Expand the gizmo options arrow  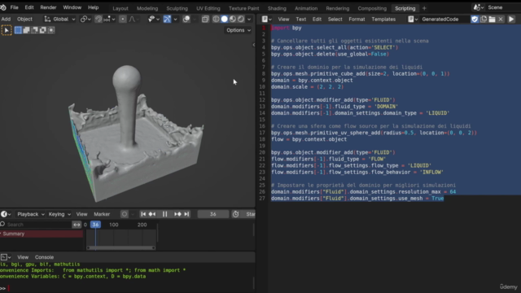(175, 20)
